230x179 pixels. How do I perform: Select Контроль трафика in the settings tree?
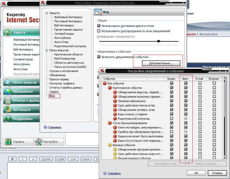[62, 83]
